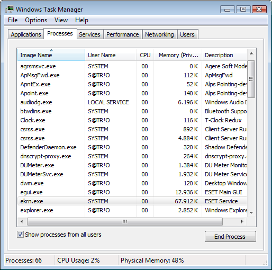Click the scroll right arrow below list
Viewport: 272px width, 270px height.
pos(242,221)
